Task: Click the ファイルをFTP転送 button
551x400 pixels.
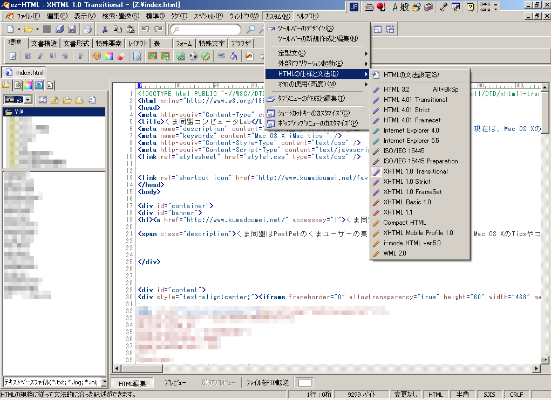Action: point(267,383)
